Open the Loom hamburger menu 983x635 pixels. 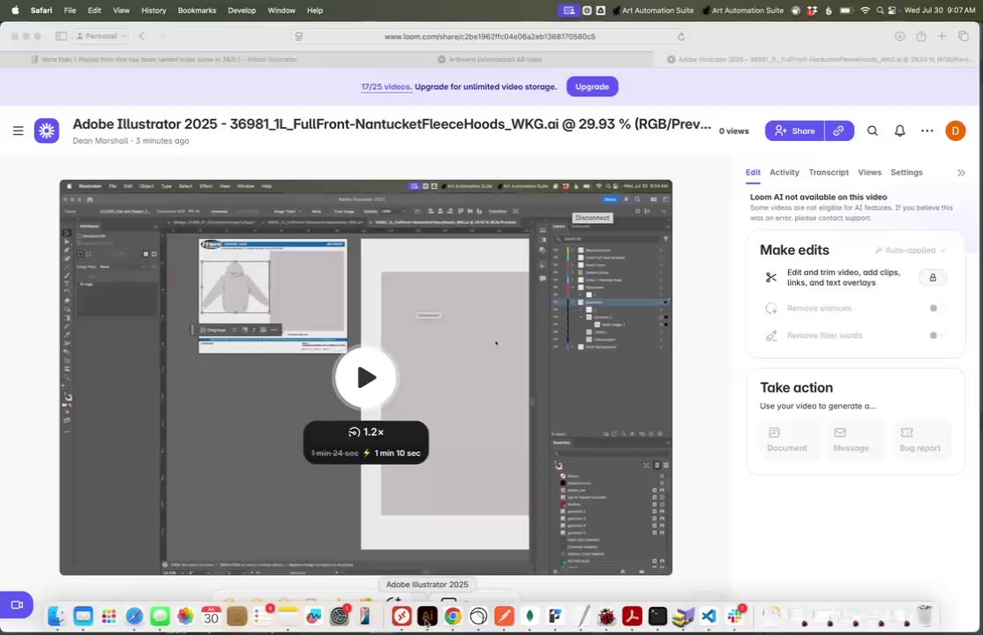click(x=19, y=131)
